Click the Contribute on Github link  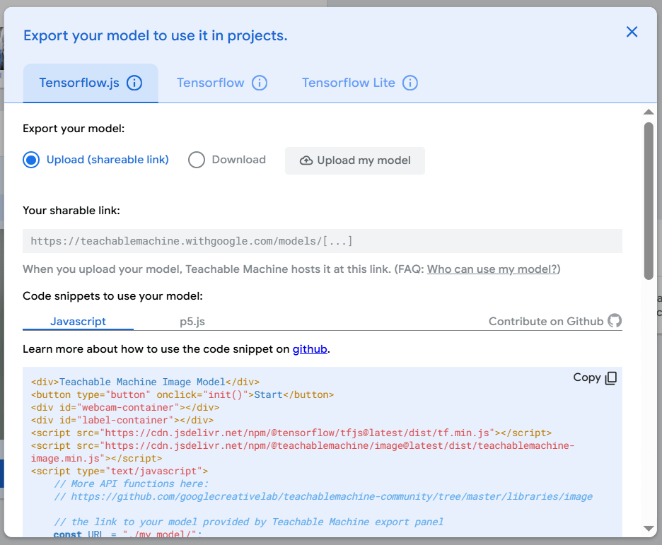545,321
